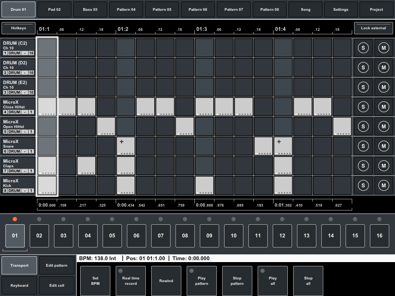Select the indicator dot above pattern 09
The width and height of the screenshot is (395, 296).
coord(209,219)
